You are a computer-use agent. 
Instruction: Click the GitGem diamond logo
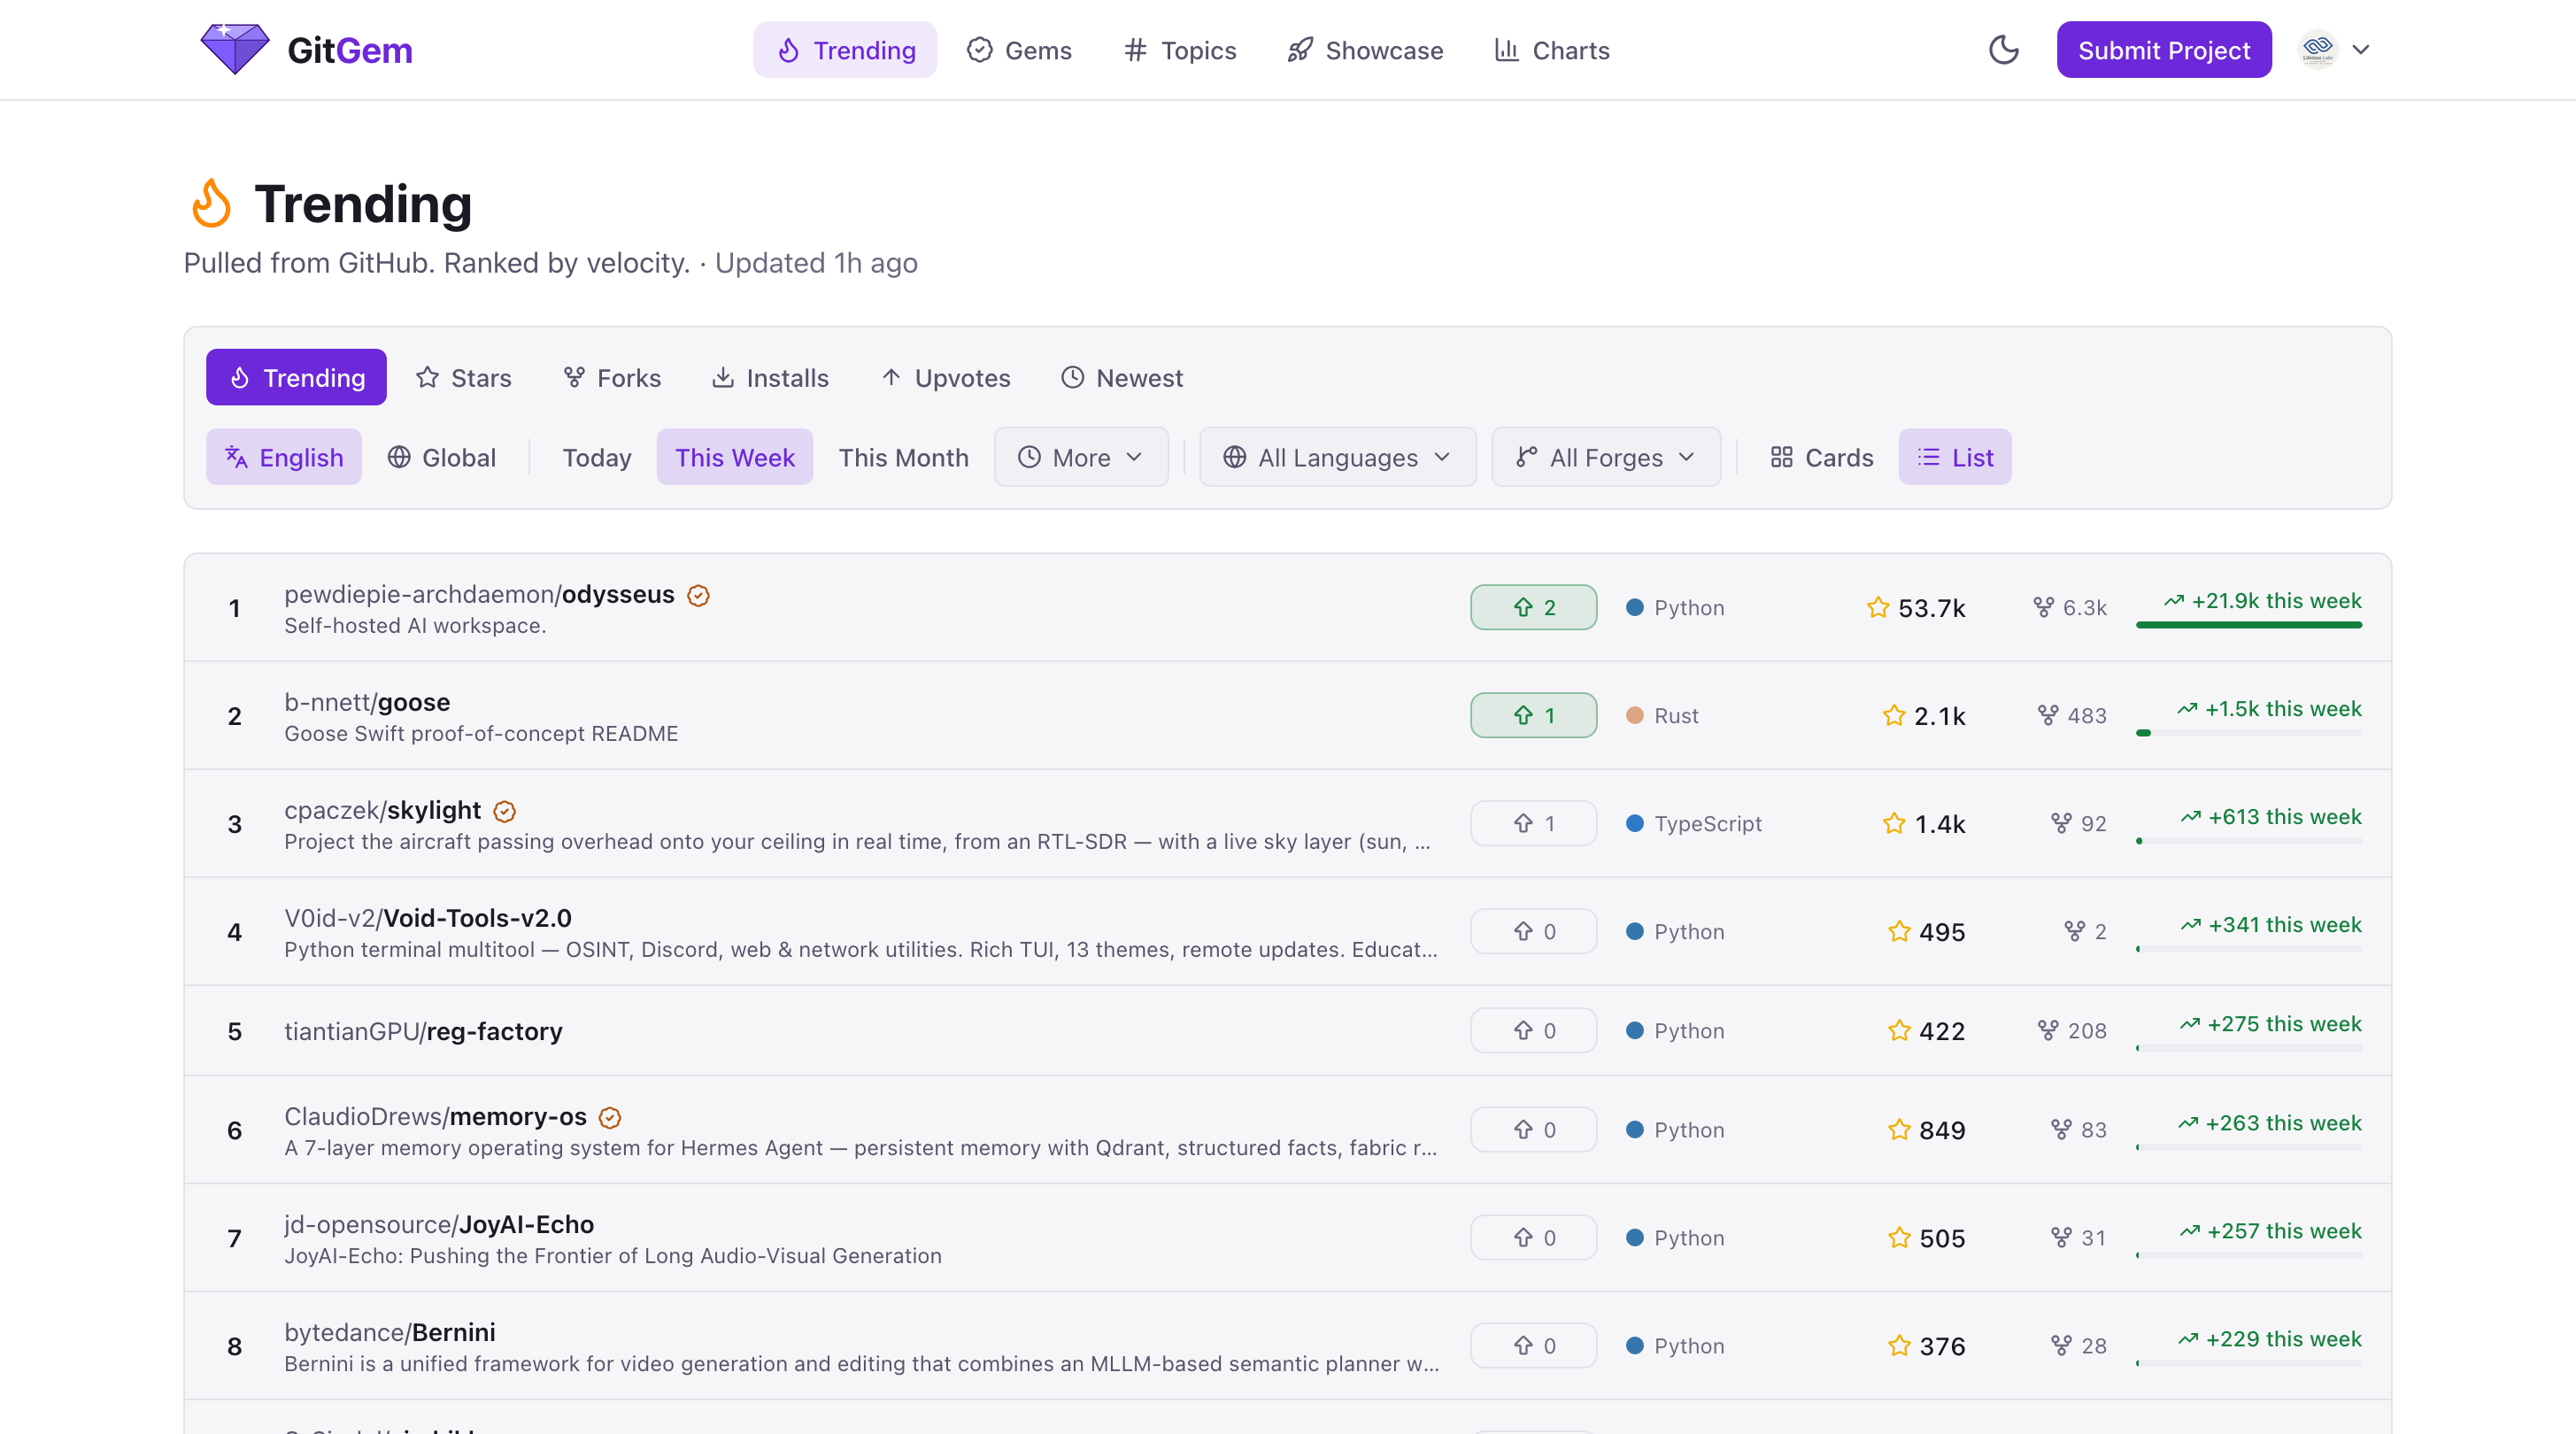coord(234,50)
